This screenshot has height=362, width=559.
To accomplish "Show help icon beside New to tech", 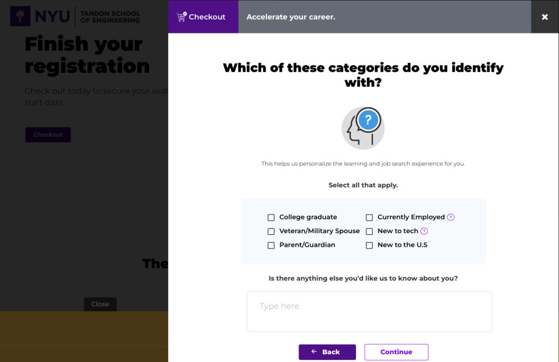I will point(424,232).
